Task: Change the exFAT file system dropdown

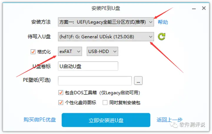Action: click(x=70, y=51)
